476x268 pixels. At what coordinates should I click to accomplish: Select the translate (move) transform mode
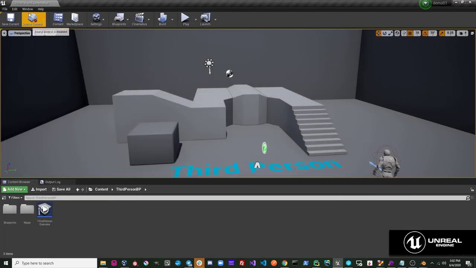[x=379, y=33]
